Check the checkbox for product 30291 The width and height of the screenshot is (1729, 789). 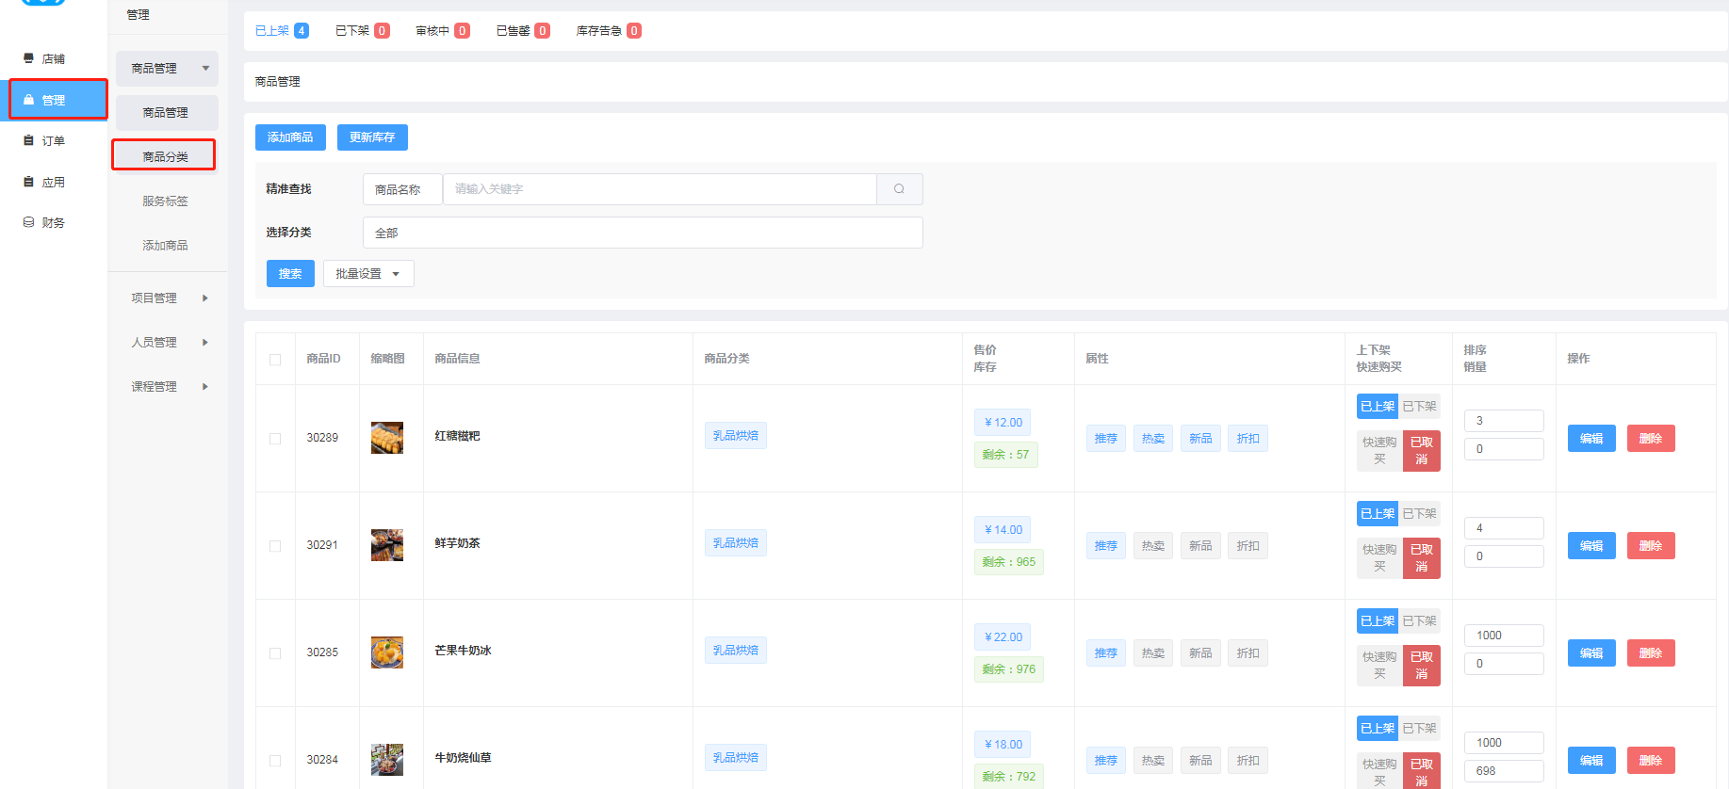275,546
